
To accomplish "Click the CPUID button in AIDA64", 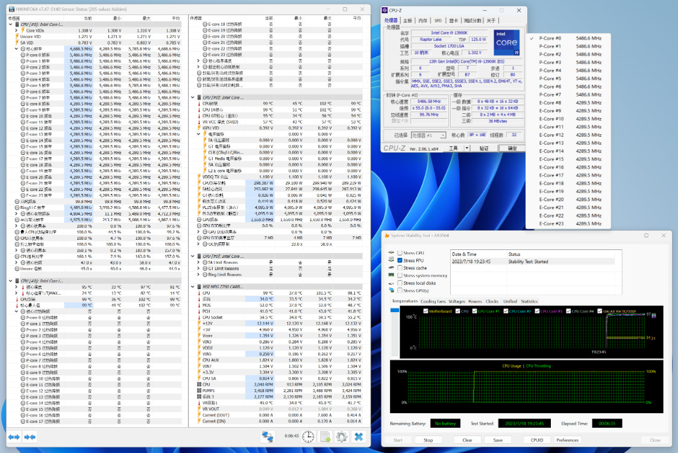I will (x=536, y=440).
